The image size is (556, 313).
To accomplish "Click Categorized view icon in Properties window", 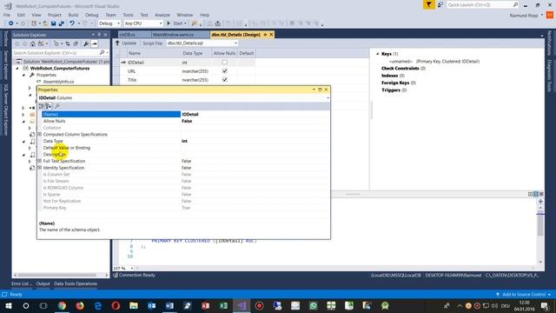I will coord(41,106).
